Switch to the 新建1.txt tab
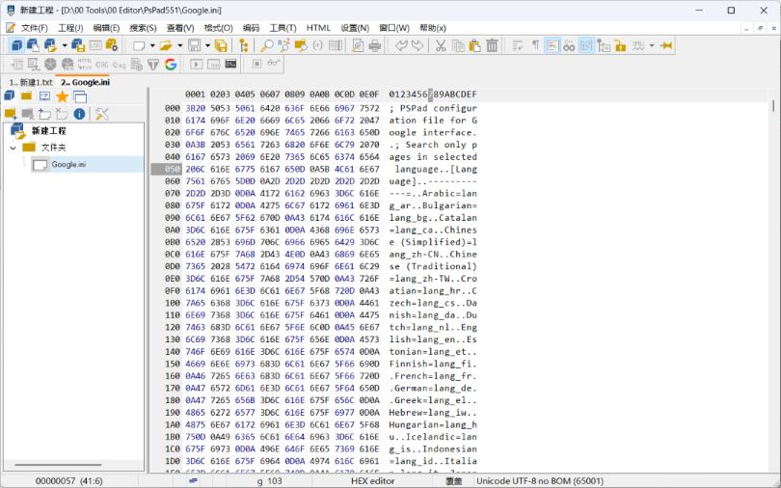The width and height of the screenshot is (781, 488). pos(31,82)
